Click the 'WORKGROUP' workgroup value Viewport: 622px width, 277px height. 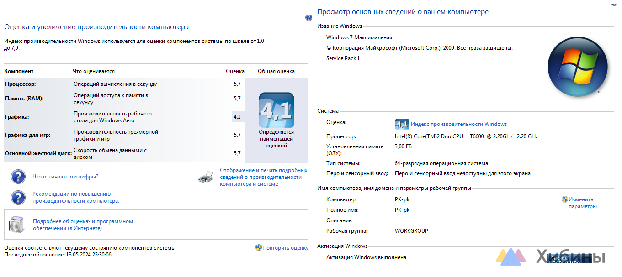click(411, 231)
